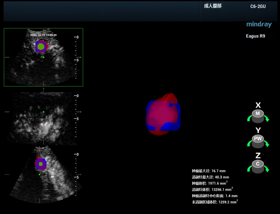Click the Eagus R9 model label
Viewport: 280px width, 214px height.
coord(255,36)
